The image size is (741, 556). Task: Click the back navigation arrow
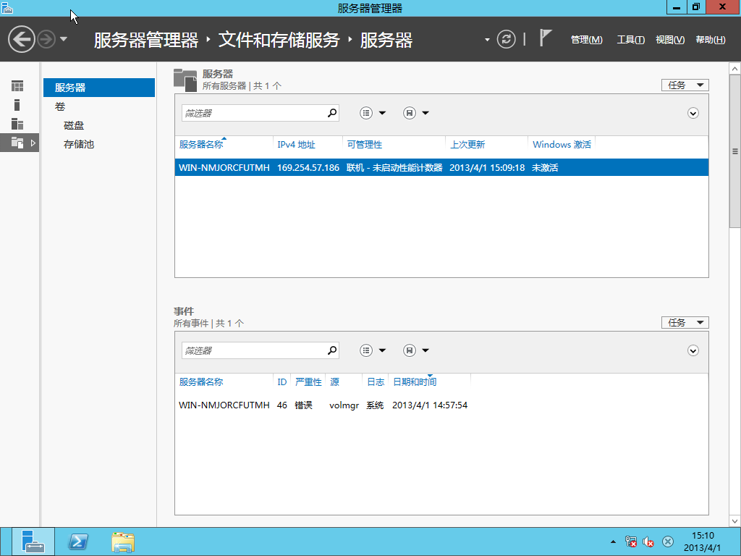(x=21, y=39)
